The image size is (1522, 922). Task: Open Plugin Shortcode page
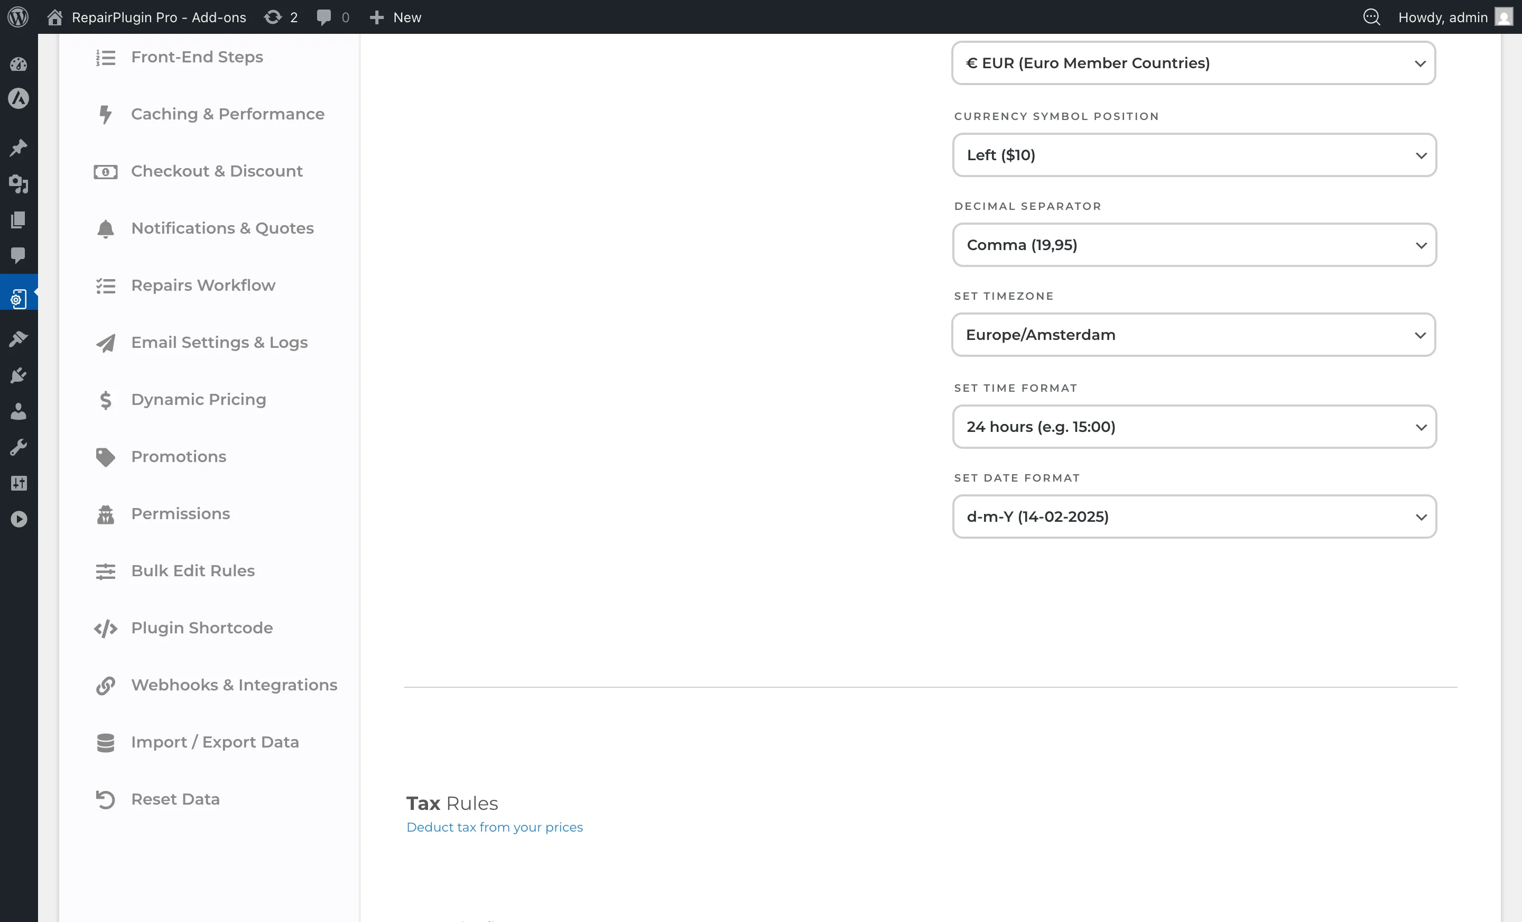pos(202,629)
